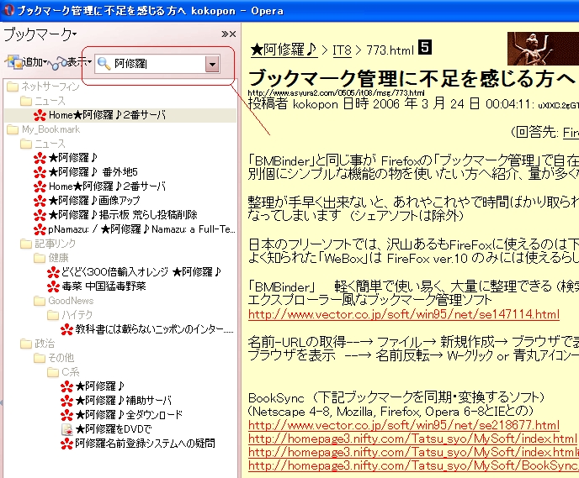
Task: Open Home★阿修羅♪2番サーバ under My_Bookmark
Action: point(107,186)
